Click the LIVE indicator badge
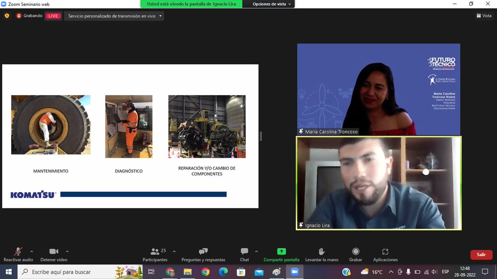This screenshot has width=497, height=279. (x=53, y=16)
